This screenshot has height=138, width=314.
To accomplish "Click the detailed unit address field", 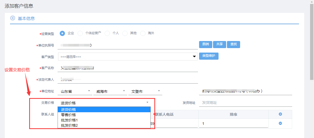I will click(x=246, y=91).
